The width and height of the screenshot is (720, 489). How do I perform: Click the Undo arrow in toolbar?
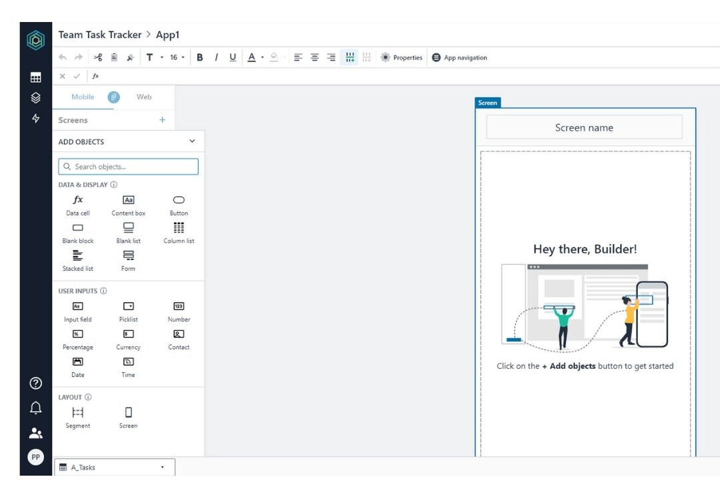tap(63, 57)
